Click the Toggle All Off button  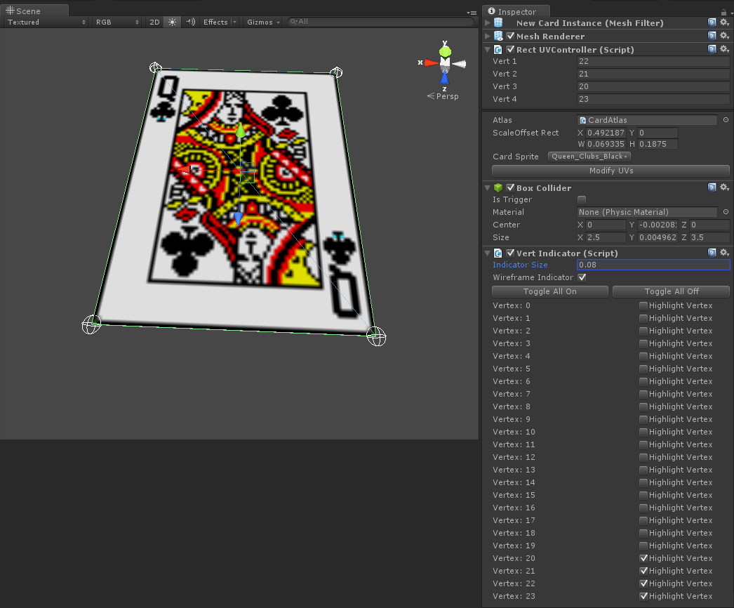tap(672, 291)
